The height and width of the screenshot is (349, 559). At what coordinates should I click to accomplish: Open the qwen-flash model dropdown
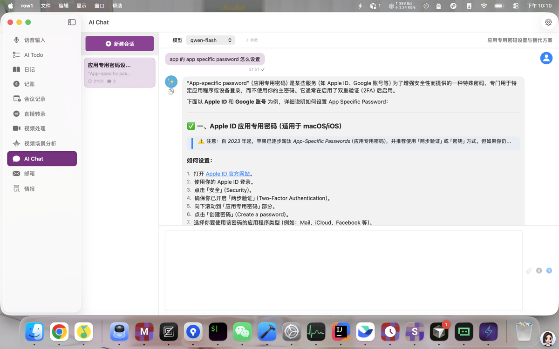pos(210,40)
